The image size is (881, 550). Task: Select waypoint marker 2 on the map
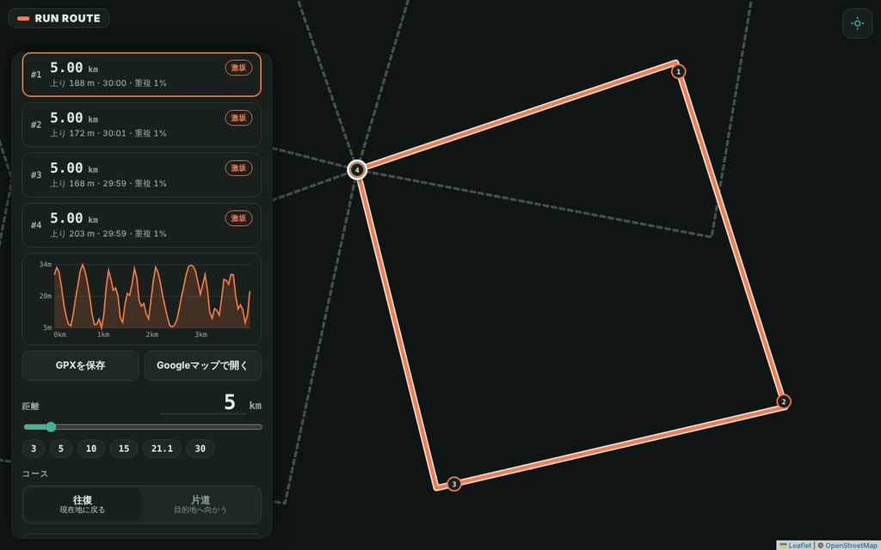784,402
